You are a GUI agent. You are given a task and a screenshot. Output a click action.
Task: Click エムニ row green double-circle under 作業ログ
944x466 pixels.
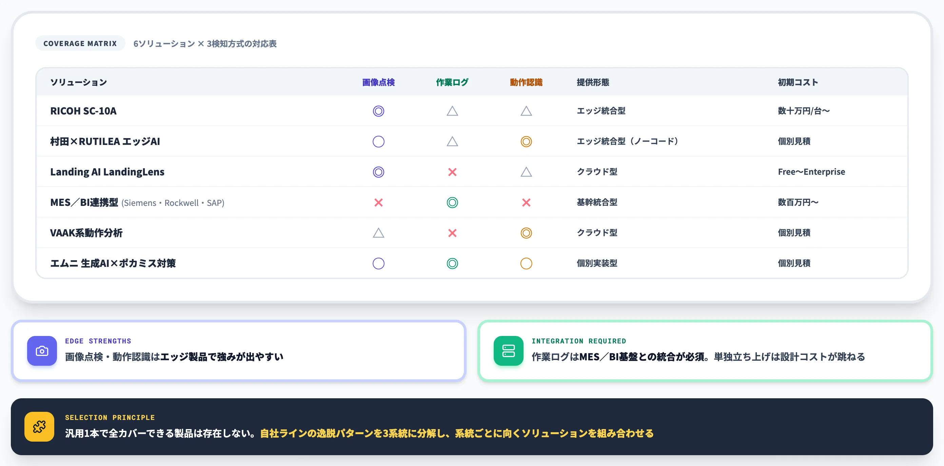(x=452, y=263)
